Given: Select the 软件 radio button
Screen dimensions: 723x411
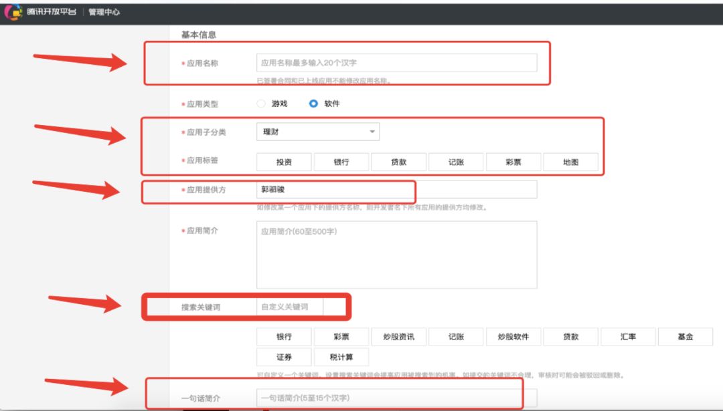Looking at the screenshot, I should click(313, 104).
